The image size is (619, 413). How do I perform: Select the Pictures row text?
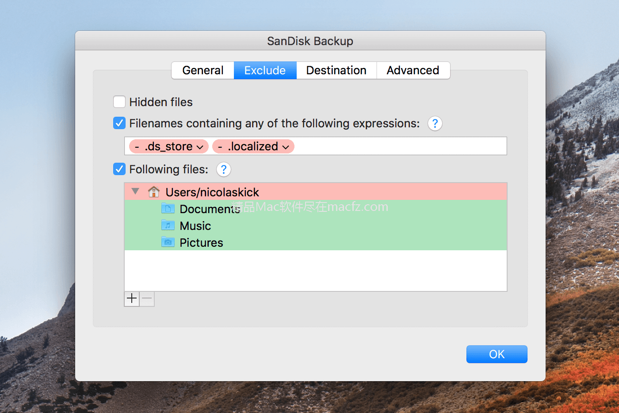201,243
